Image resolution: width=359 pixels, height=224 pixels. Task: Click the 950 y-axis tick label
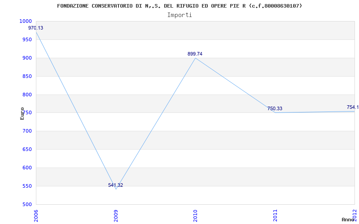pos(27,39)
